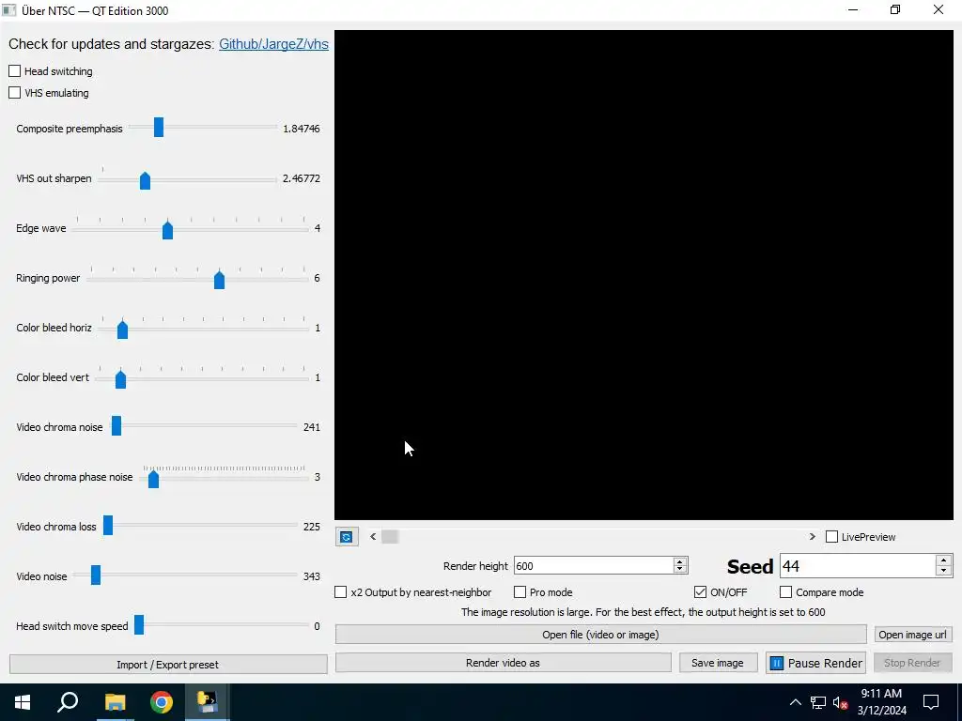
Task: Open the Windows Start menu
Action: click(23, 702)
